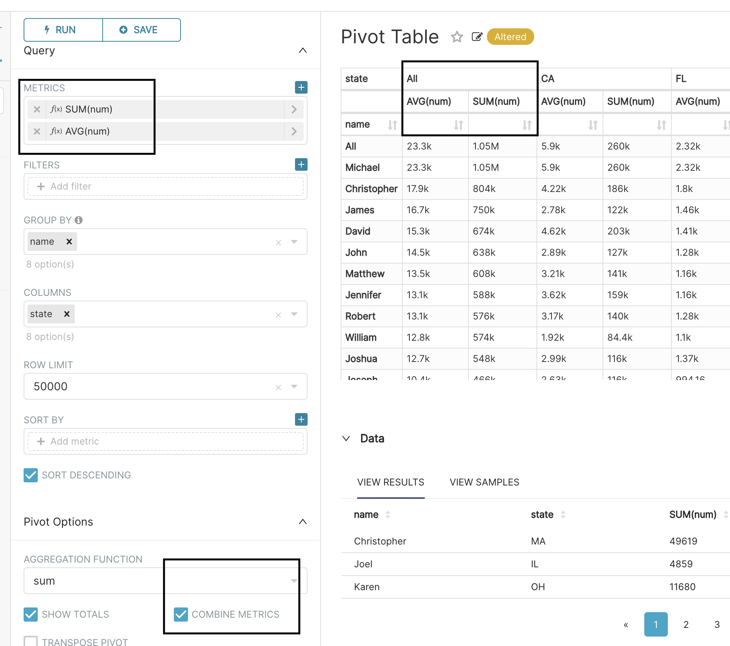730x646 pixels.
Task: Favorite the Pivot Table chart via star icon
Action: [457, 37]
